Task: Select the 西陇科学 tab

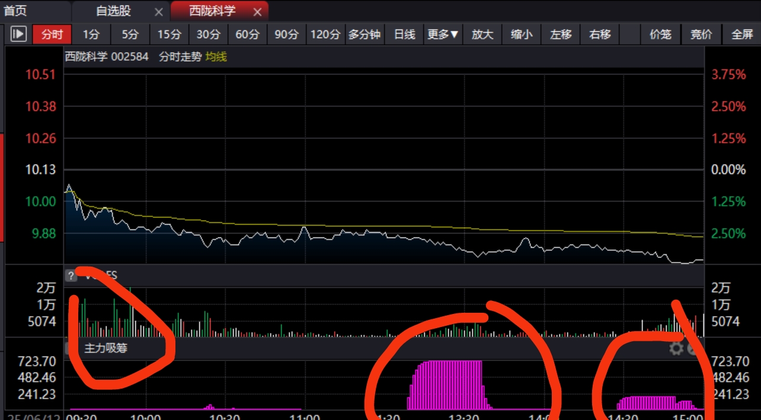Action: pos(212,11)
